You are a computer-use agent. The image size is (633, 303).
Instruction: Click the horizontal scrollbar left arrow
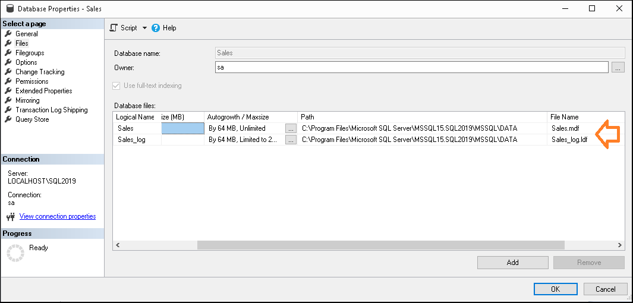click(118, 245)
